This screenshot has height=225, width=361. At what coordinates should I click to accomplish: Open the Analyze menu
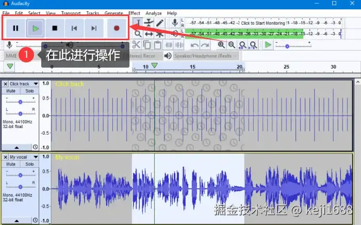(154, 13)
